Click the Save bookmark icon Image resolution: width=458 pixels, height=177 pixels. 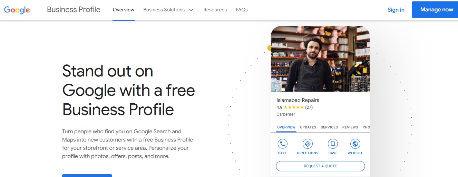[x=333, y=144]
